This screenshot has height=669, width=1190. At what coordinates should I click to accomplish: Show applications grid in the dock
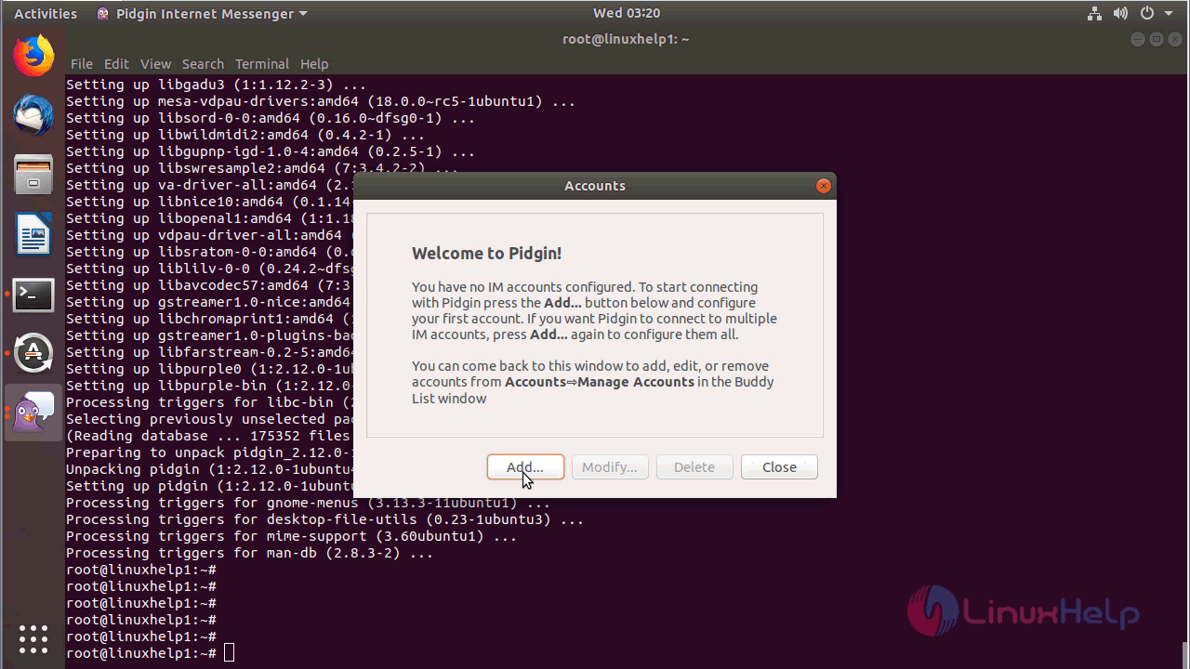(33, 638)
